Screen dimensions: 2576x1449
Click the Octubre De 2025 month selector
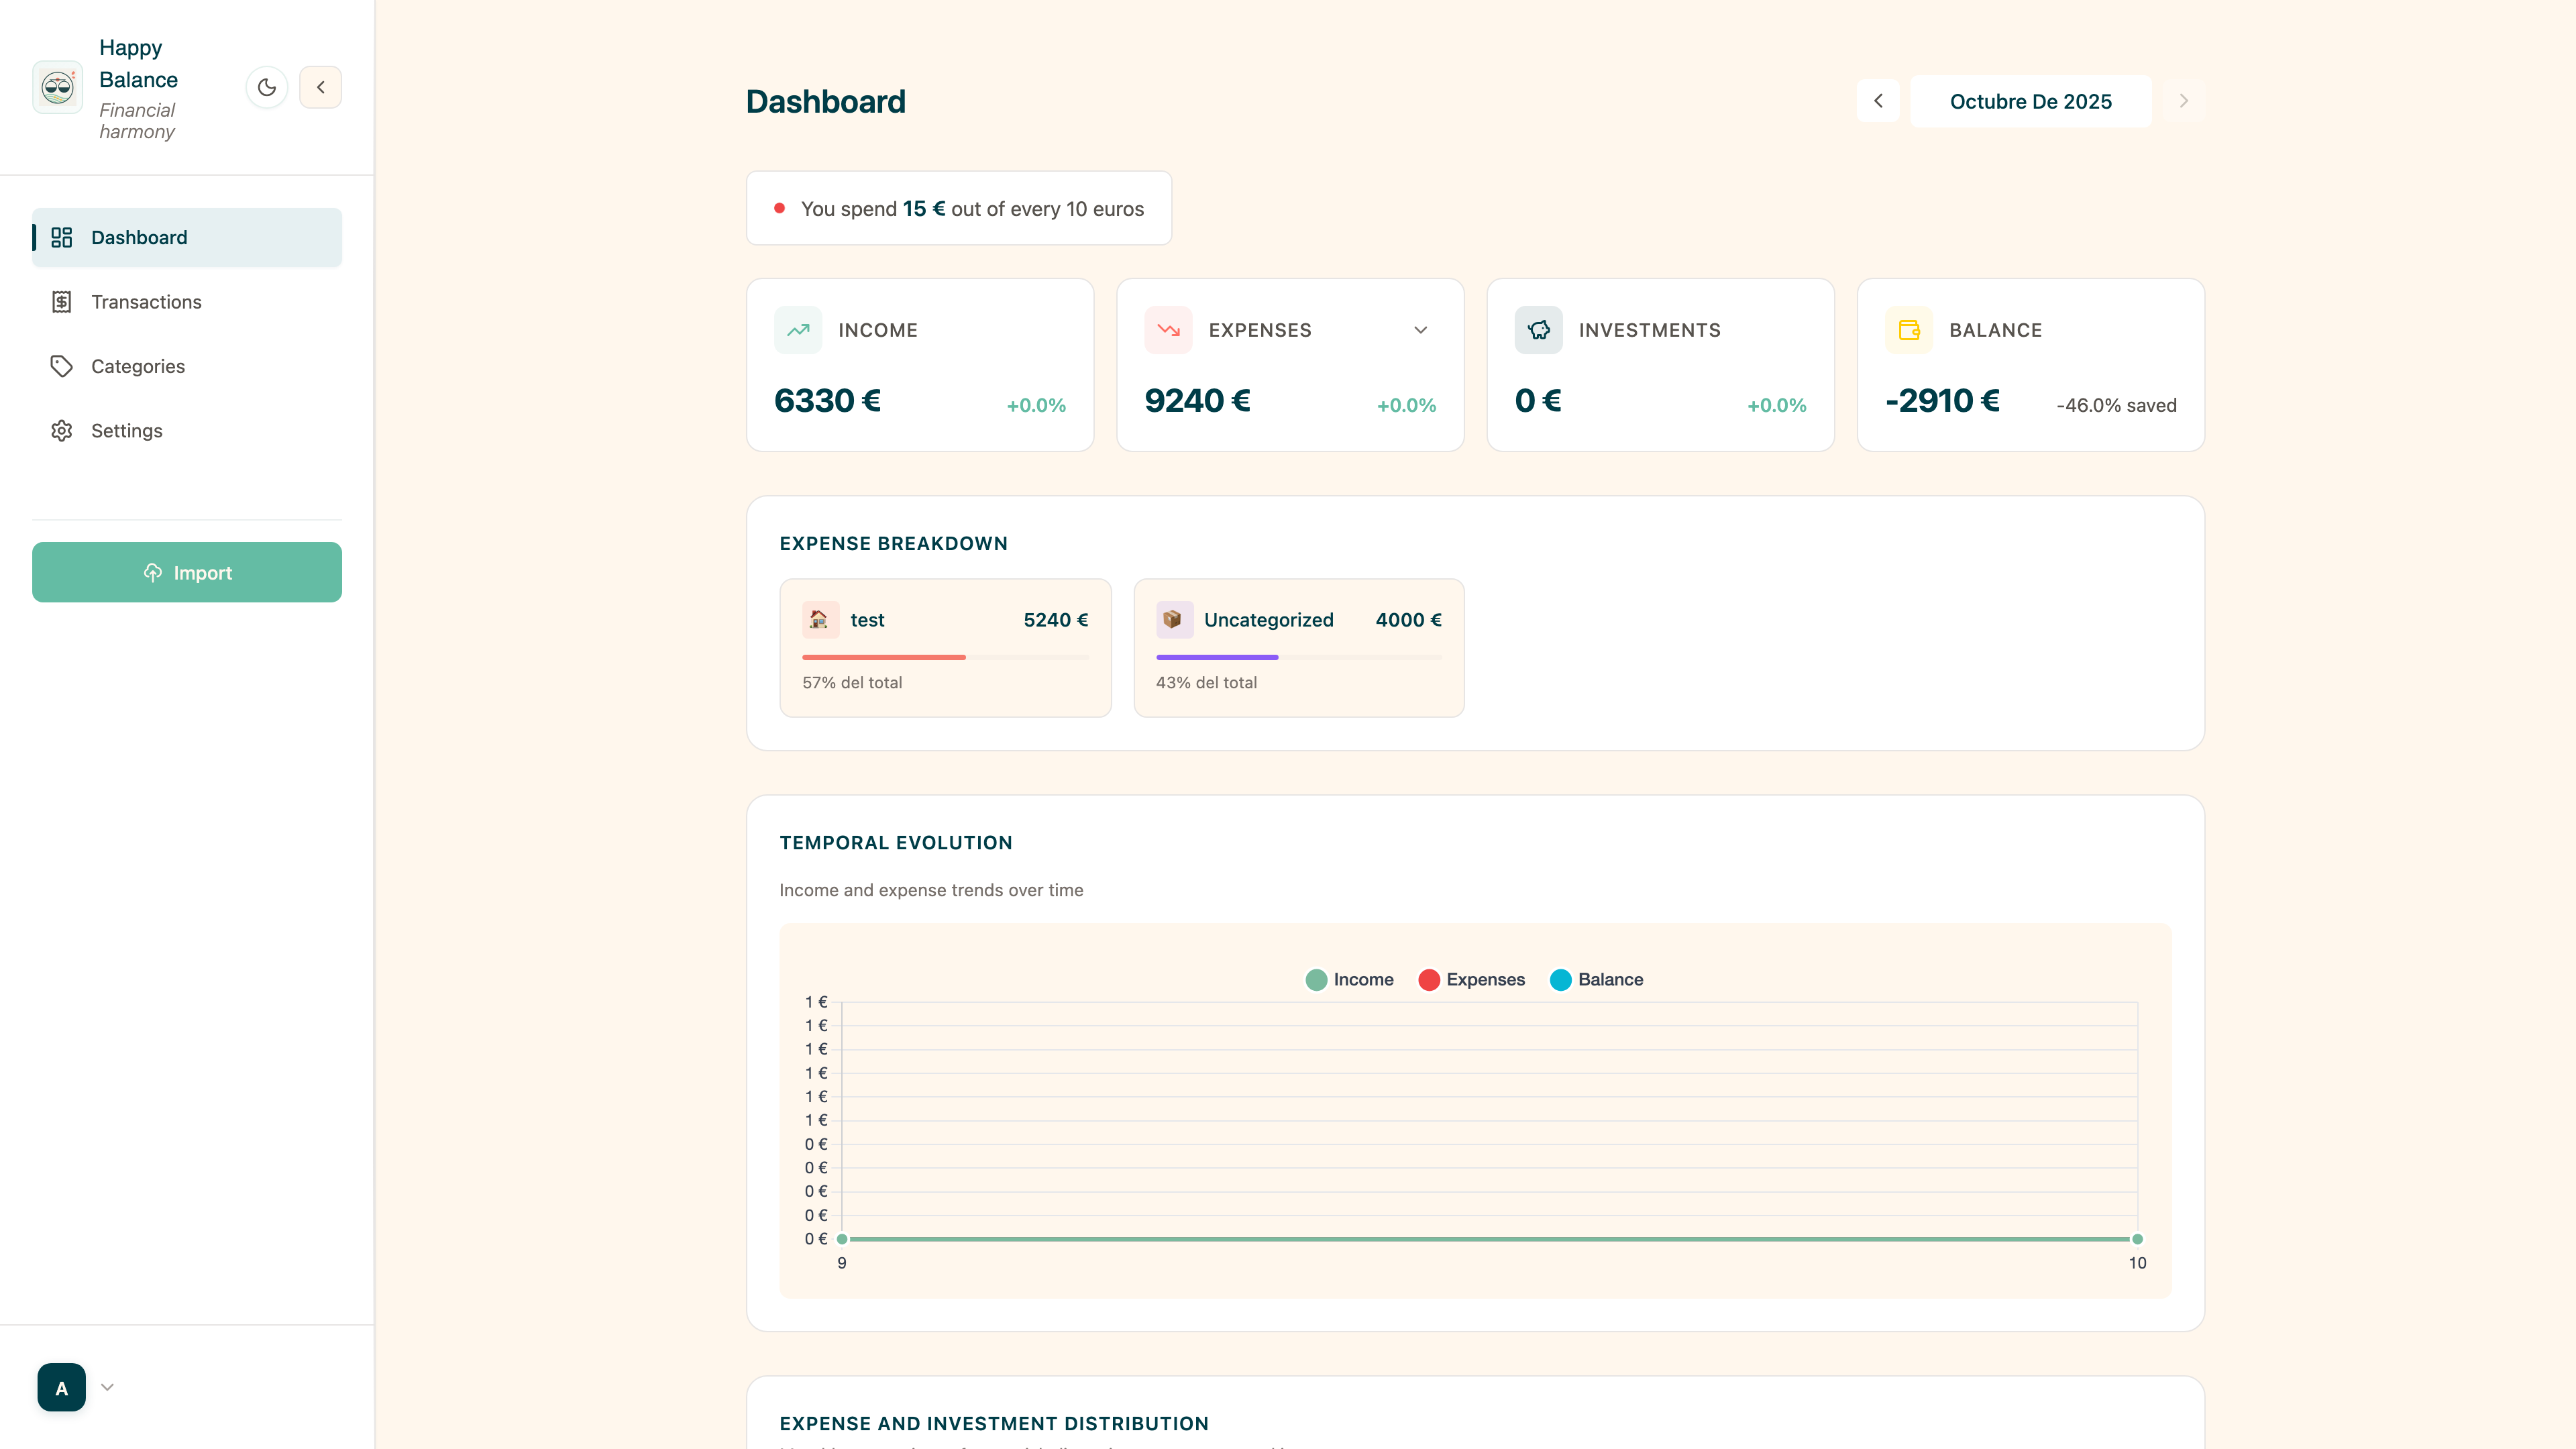(2031, 101)
